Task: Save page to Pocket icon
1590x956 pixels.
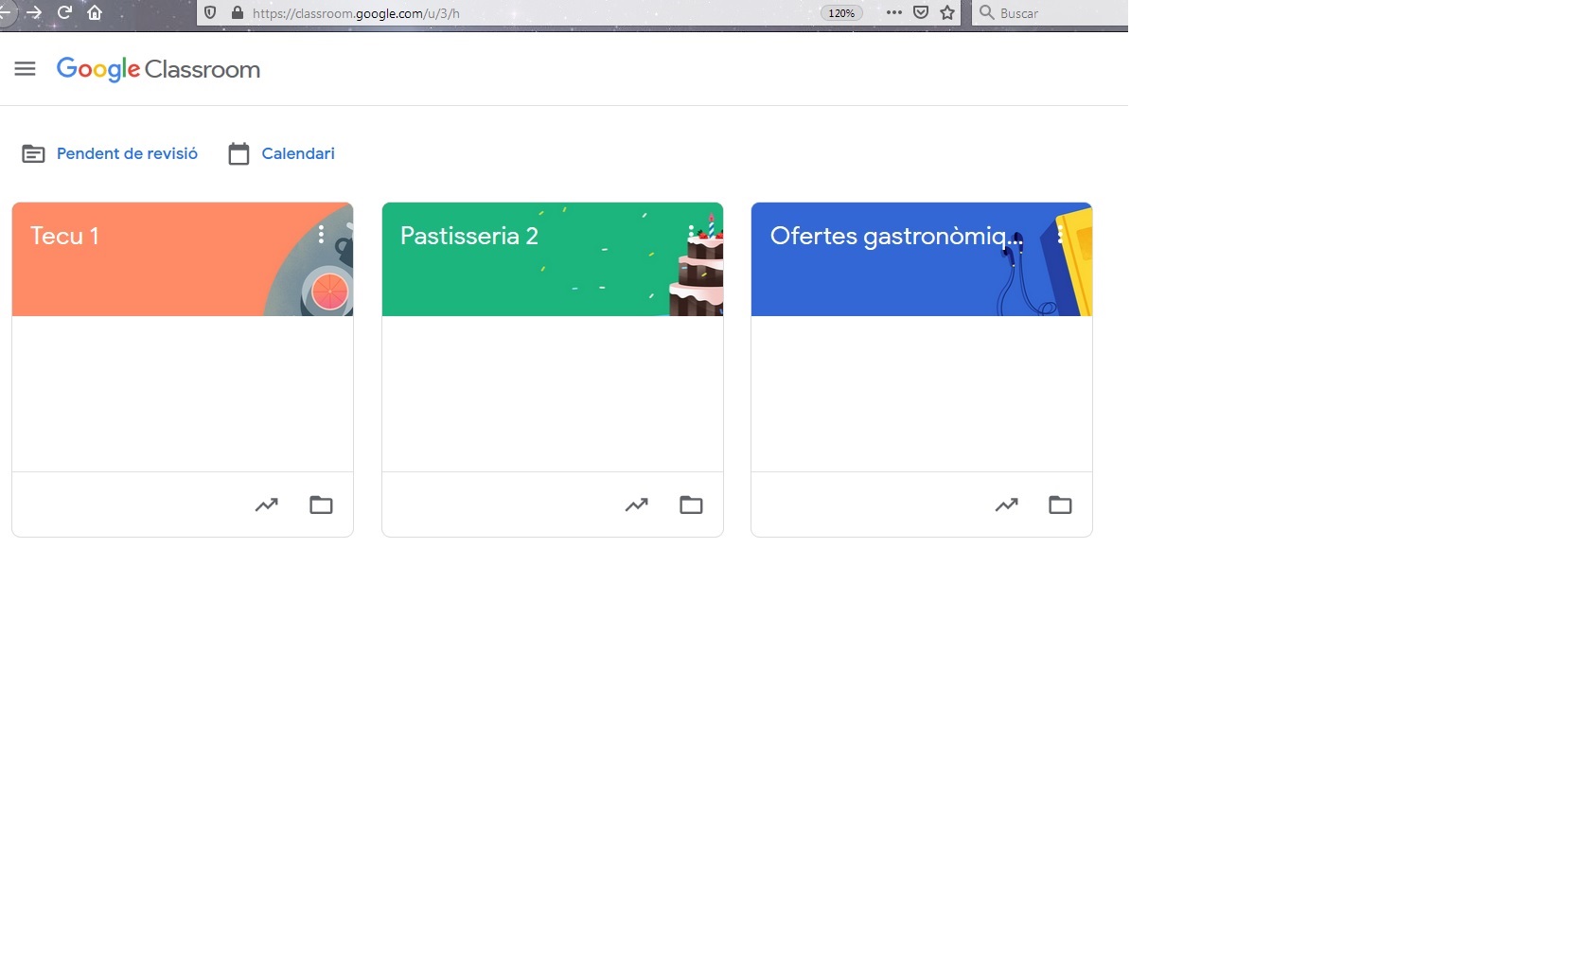Action: (921, 12)
